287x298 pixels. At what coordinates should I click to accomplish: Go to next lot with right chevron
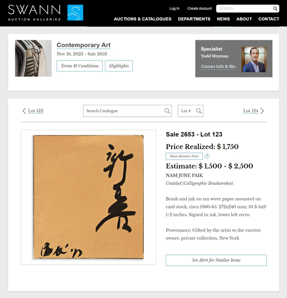tap(262, 111)
